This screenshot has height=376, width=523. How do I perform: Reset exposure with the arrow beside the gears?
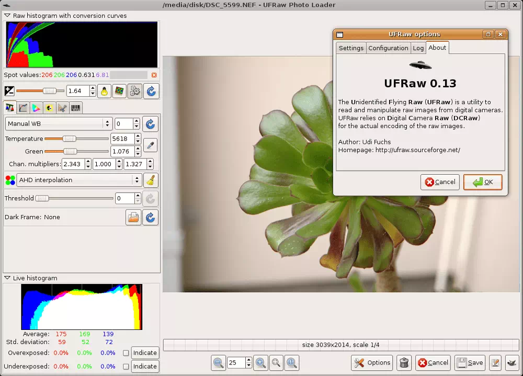coord(151,91)
